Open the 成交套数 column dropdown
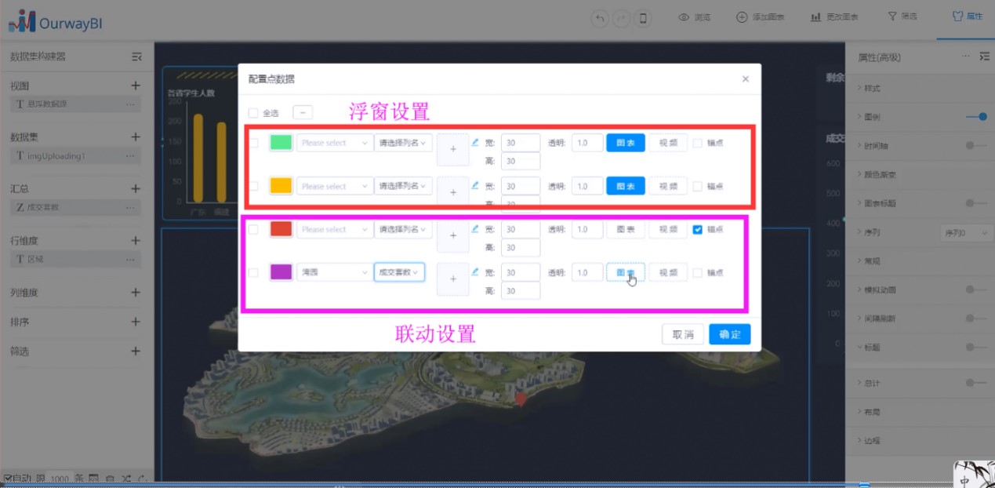Viewport: 995px width, 488px height. [399, 272]
